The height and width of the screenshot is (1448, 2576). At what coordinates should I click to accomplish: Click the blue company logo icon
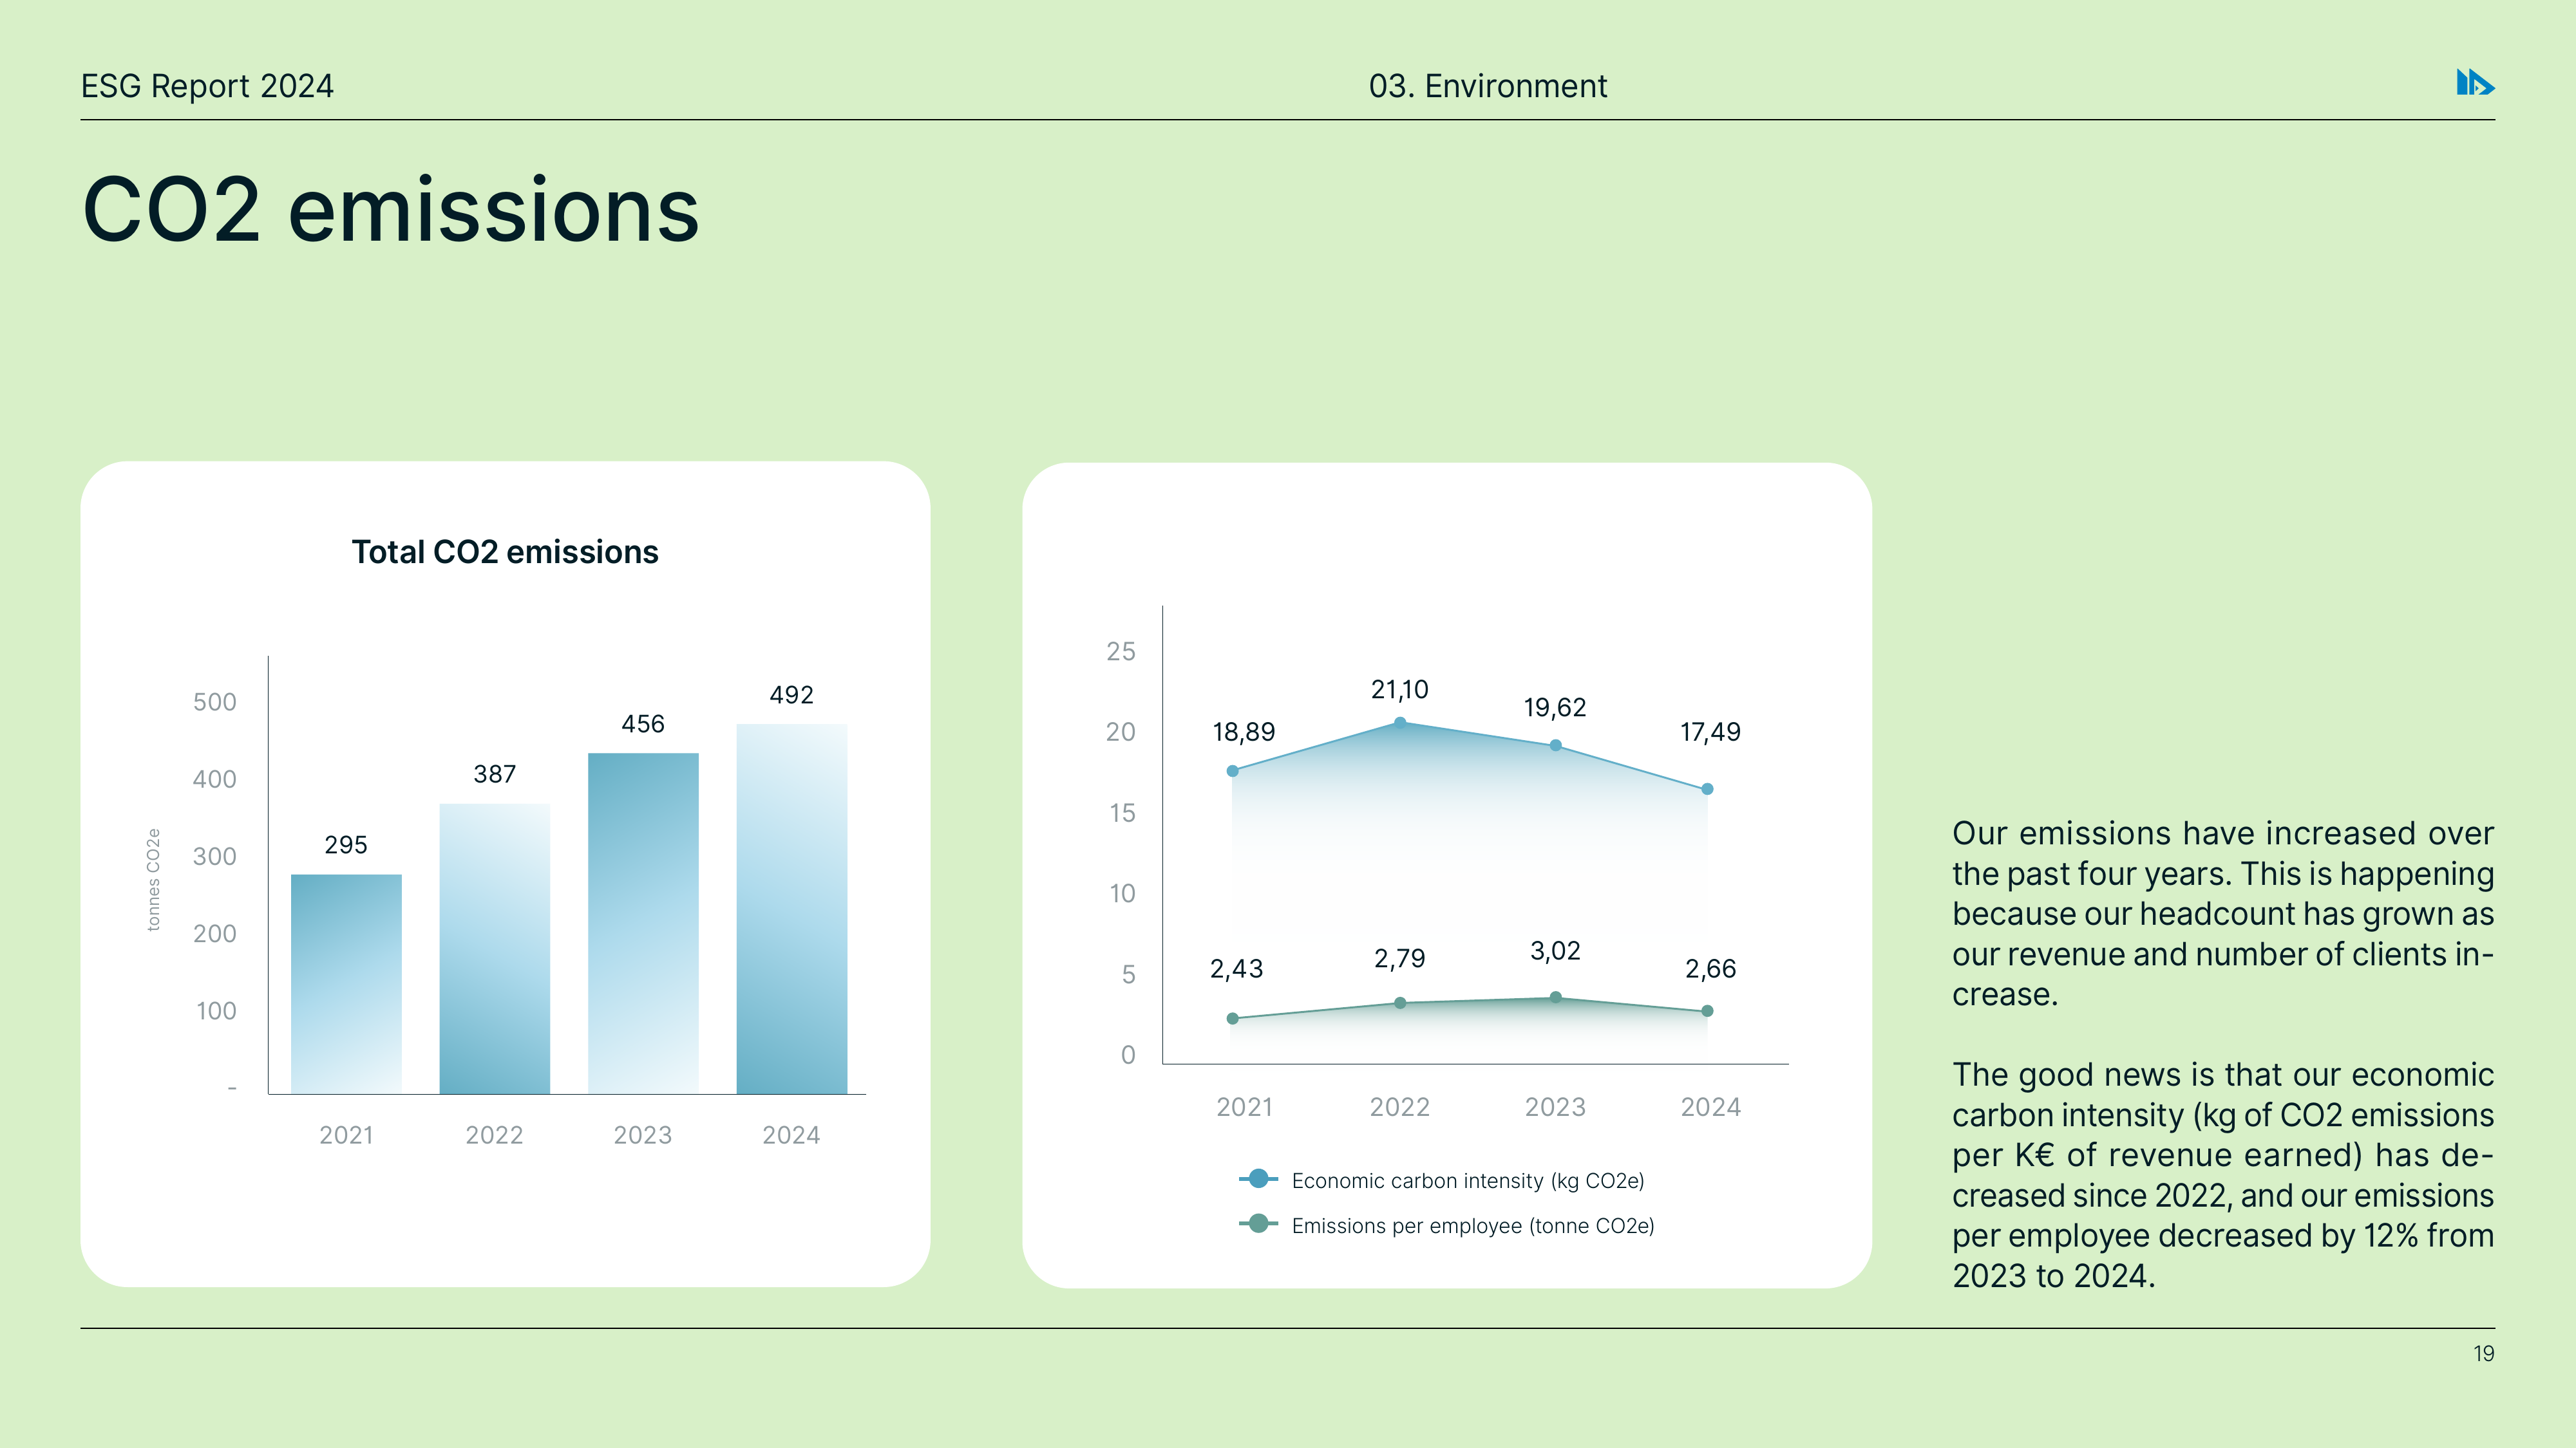2475,83
